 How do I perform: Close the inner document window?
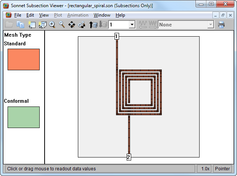point(230,15)
